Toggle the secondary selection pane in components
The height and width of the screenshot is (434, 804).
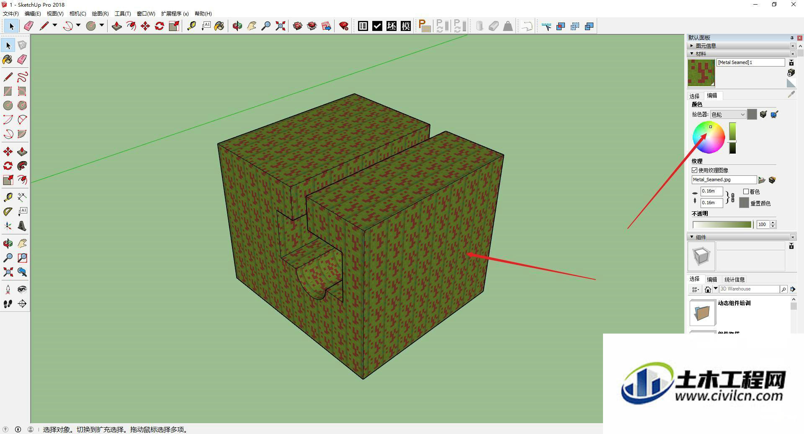point(791,246)
